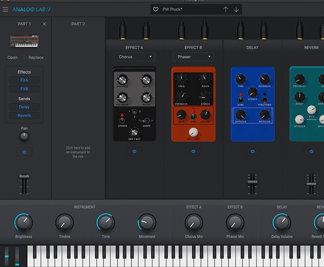This screenshot has width=324, height=267.
Task: Click the Phaser Stereo knob
Action: (x=205, y=96)
